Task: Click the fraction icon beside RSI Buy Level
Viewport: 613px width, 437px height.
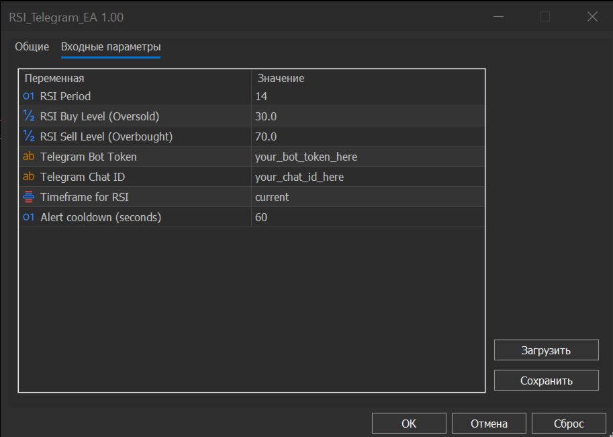Action: click(28, 116)
